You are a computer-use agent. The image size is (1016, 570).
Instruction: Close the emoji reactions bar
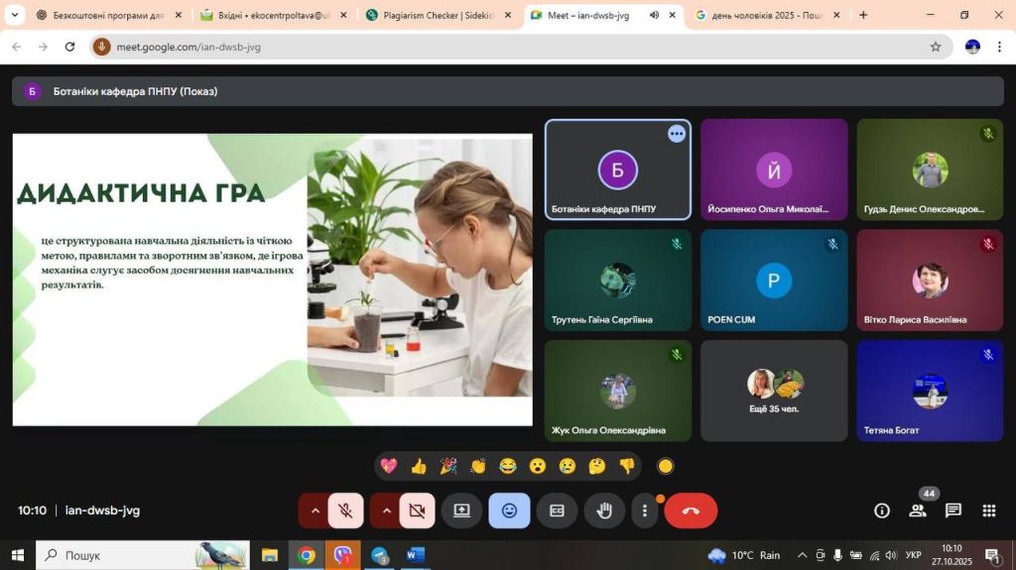(x=509, y=511)
